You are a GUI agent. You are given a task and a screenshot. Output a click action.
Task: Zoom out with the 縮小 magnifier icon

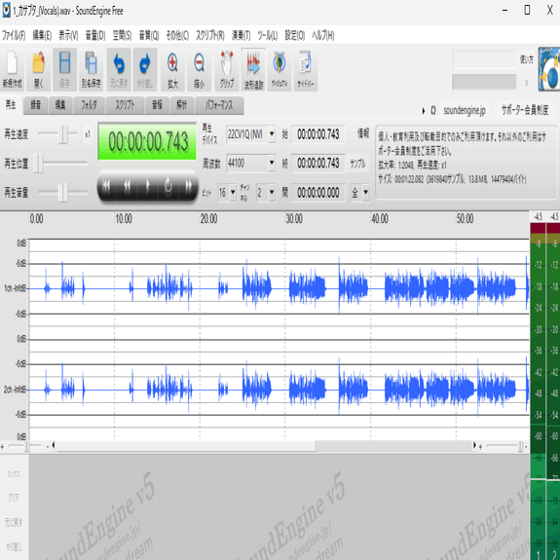click(199, 70)
